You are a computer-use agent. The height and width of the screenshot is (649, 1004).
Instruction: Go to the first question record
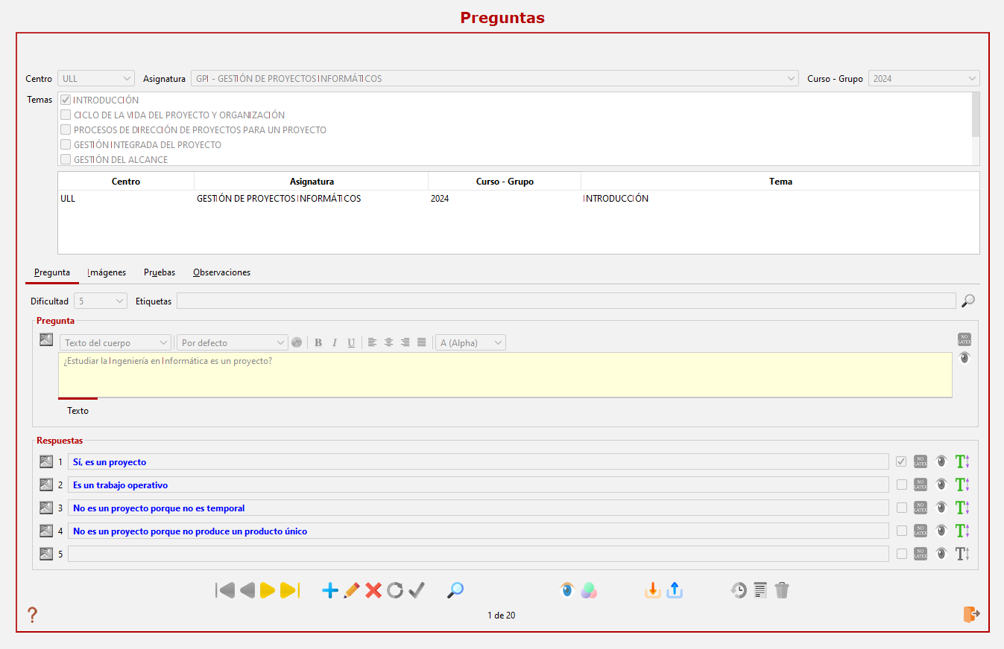point(225,590)
